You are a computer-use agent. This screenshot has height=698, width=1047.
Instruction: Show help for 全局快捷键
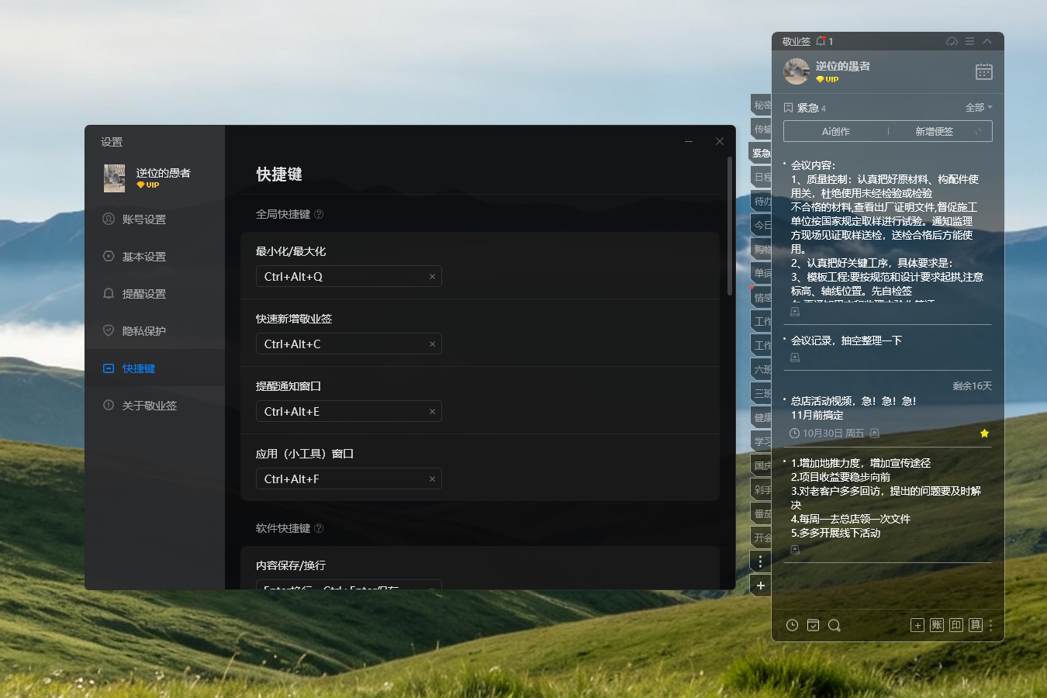[319, 214]
